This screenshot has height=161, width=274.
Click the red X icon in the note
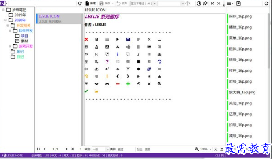(x=86, y=40)
